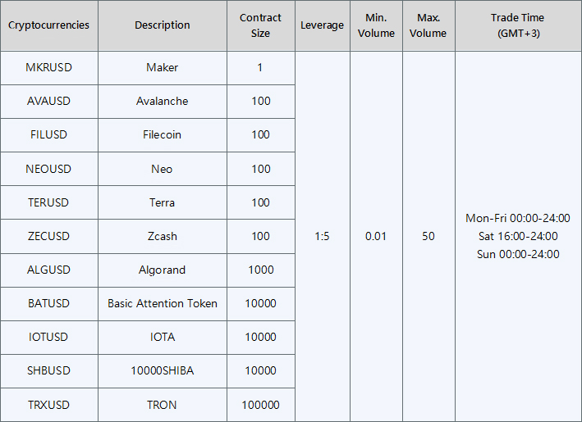582x422 pixels.
Task: Select the Basic Attention Token cell
Action: pos(163,304)
